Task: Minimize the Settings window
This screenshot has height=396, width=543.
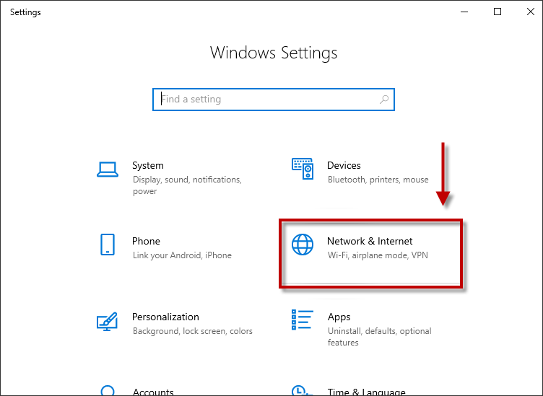Action: [x=464, y=12]
